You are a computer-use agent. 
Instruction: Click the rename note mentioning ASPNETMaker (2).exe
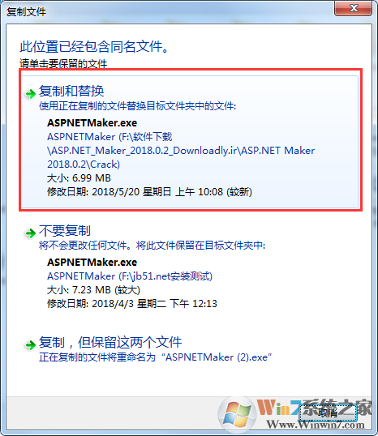click(155, 357)
